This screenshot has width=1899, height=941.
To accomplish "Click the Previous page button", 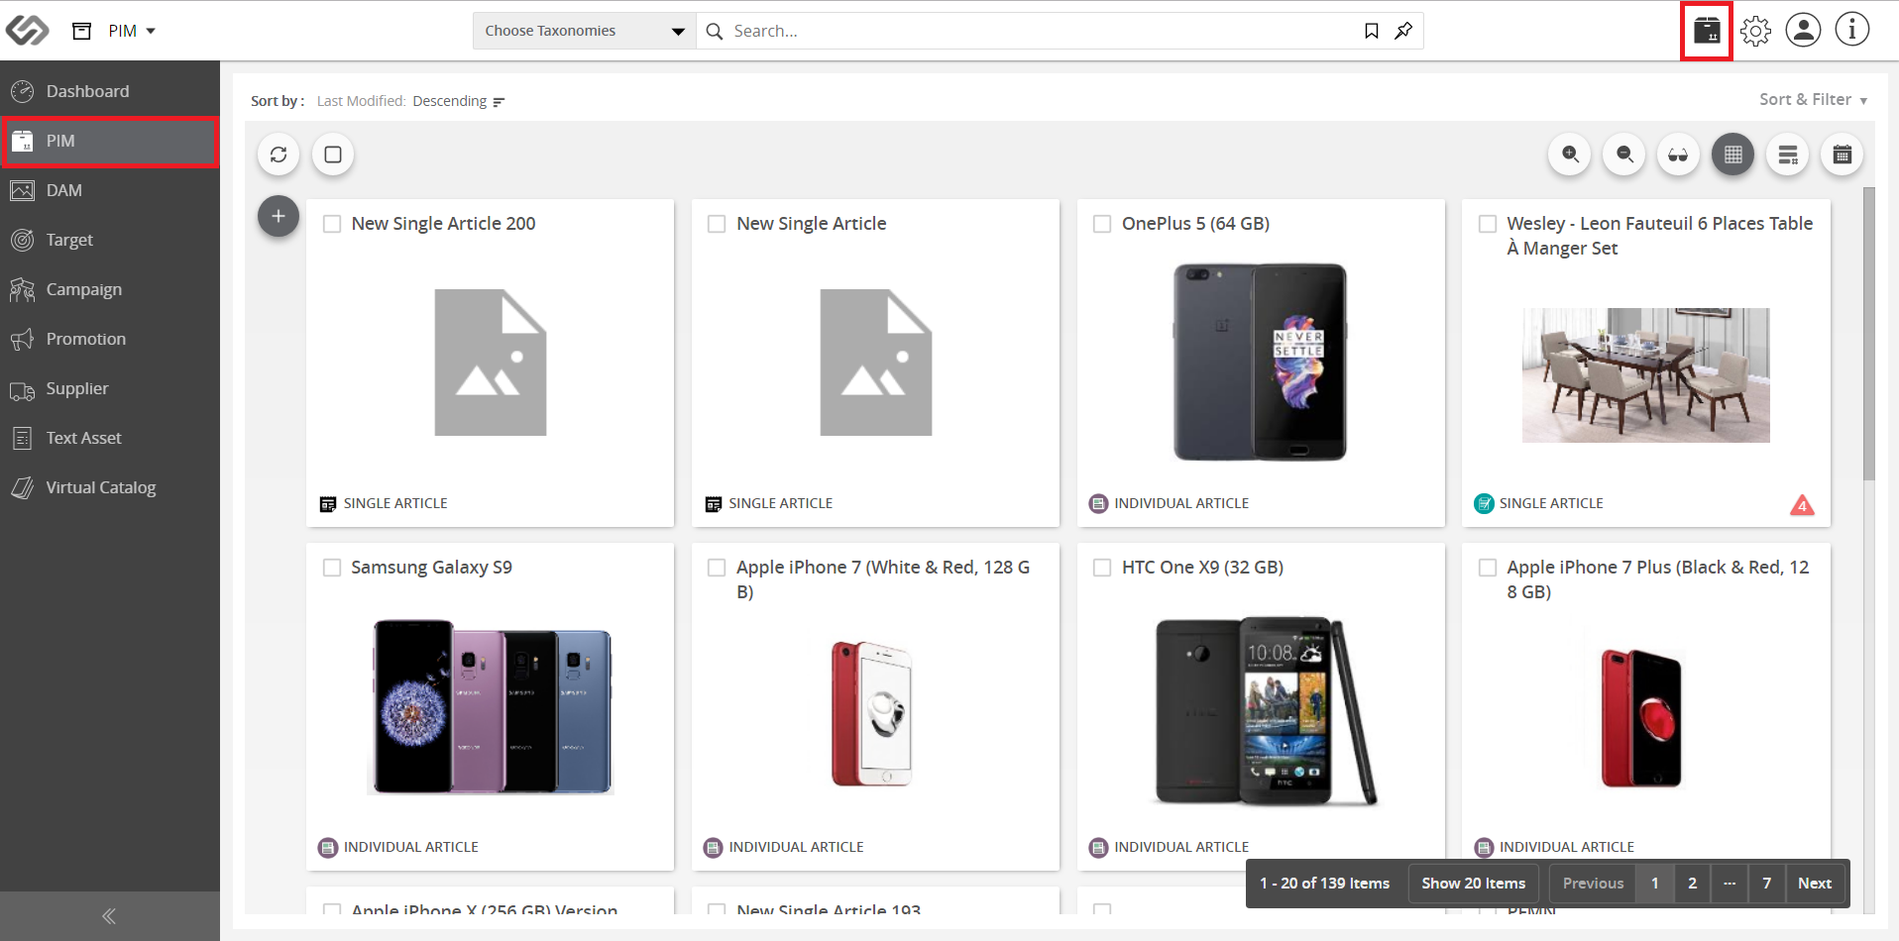I will tap(1593, 884).
